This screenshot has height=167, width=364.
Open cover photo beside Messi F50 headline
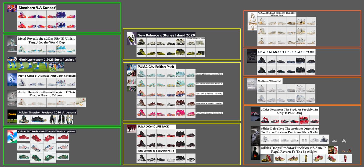coord(12,41)
